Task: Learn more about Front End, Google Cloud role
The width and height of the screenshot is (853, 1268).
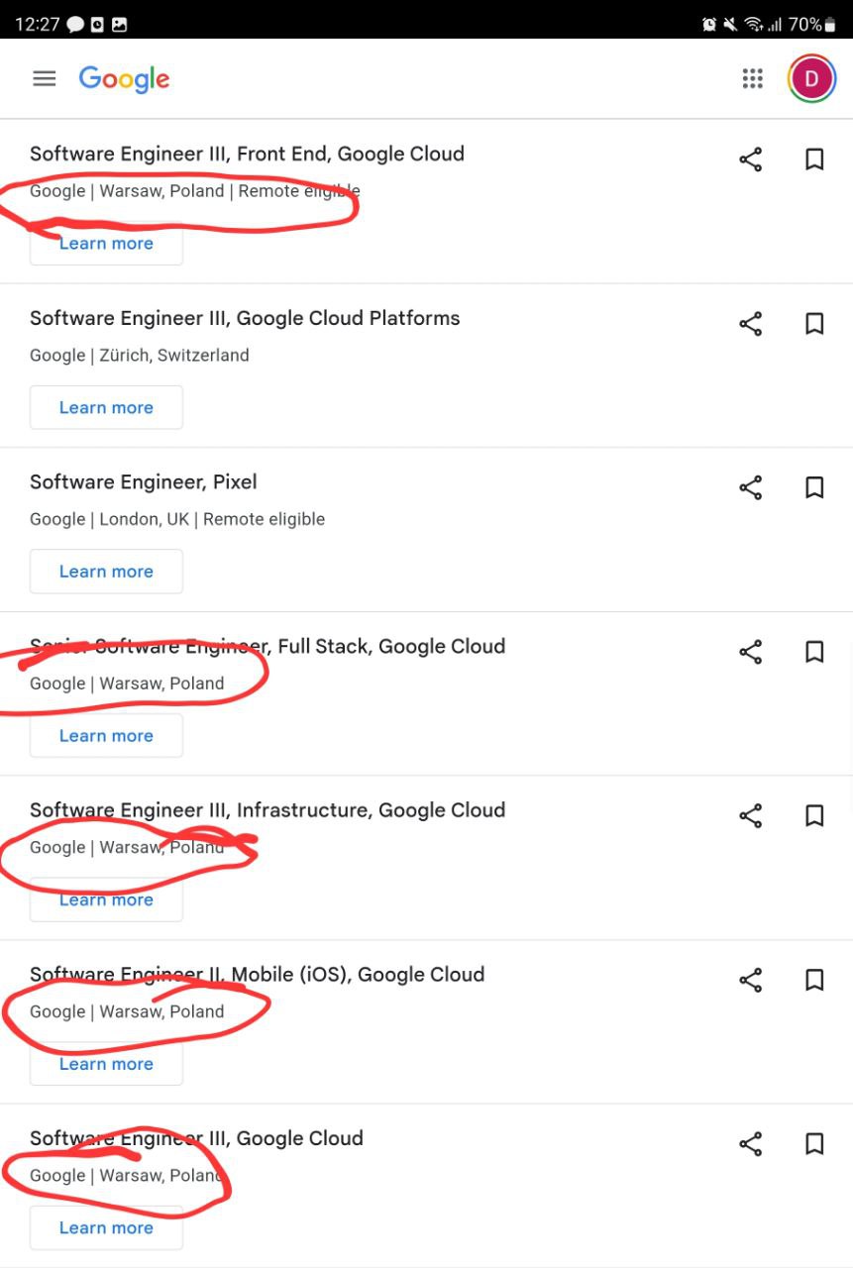Action: coord(106,244)
